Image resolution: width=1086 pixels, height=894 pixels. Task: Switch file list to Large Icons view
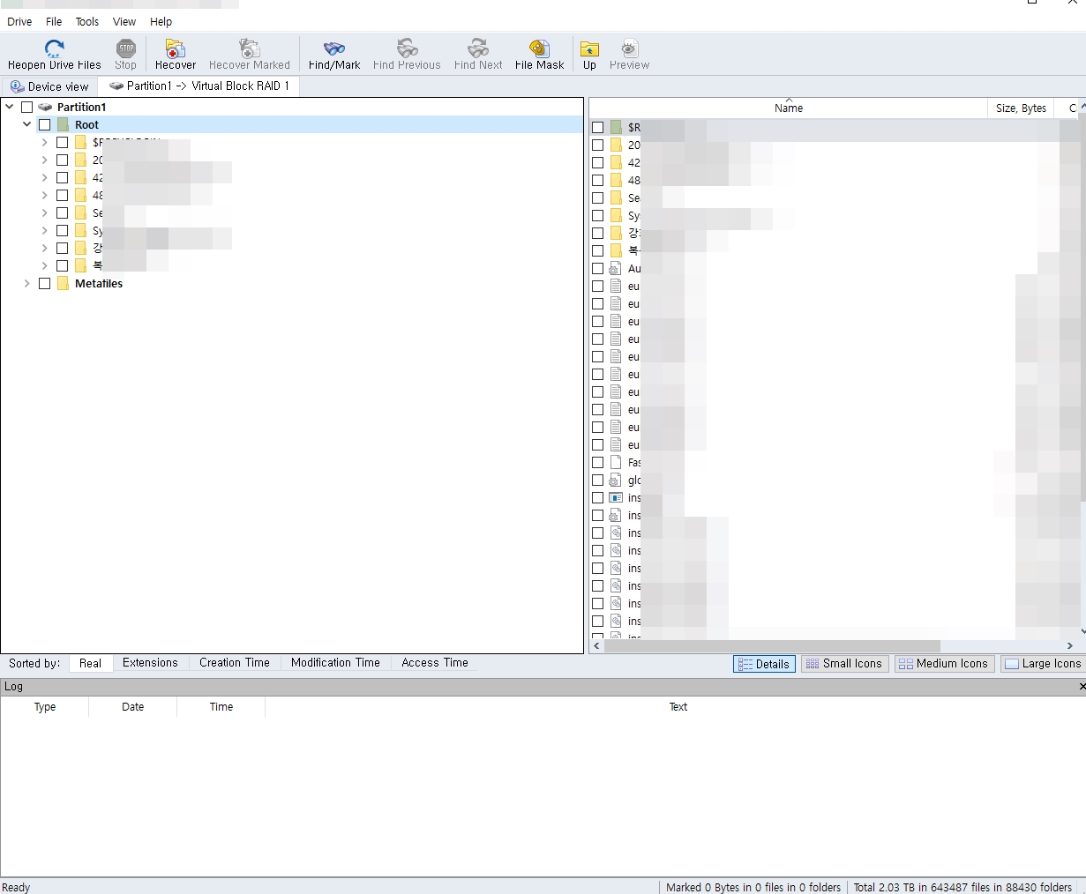click(x=1043, y=664)
